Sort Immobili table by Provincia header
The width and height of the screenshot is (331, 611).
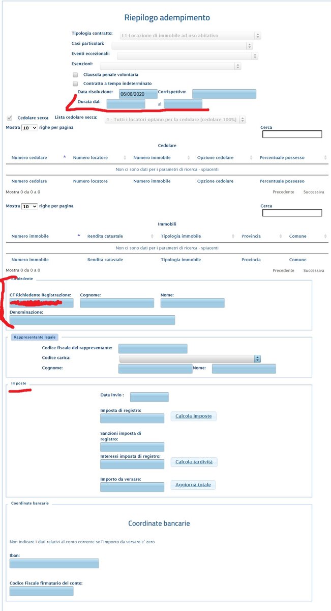pos(251,236)
